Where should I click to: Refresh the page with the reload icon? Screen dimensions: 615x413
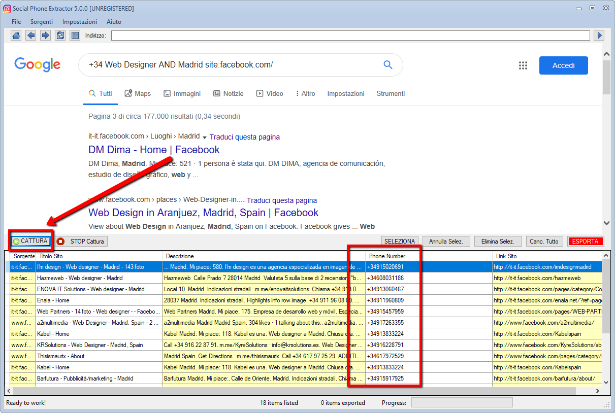[60, 35]
